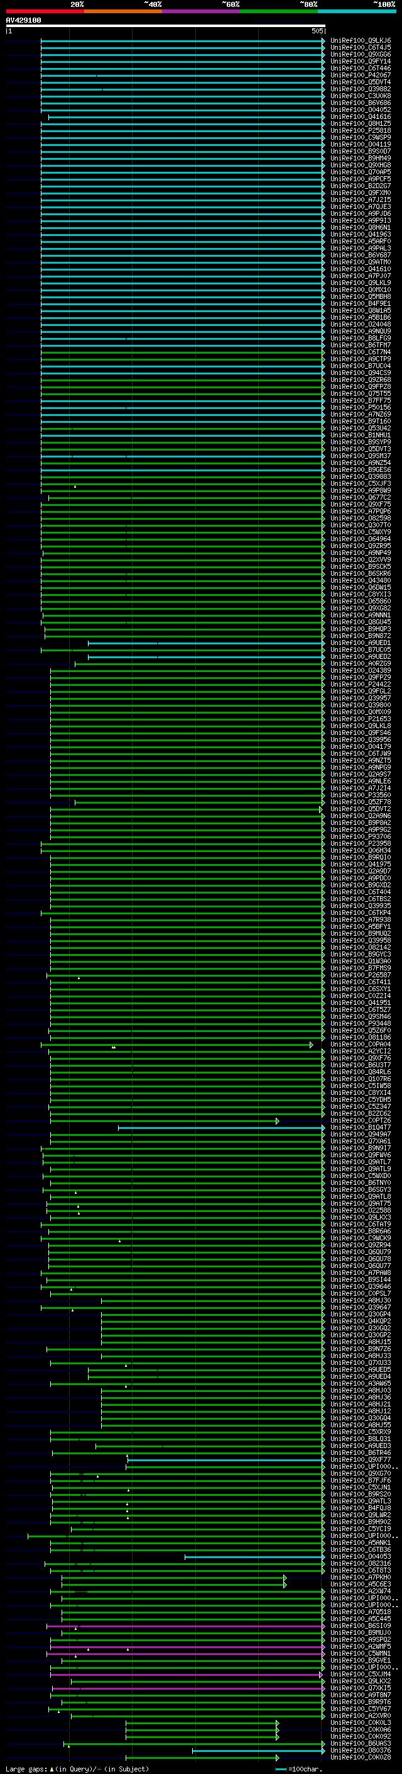Click hit UniRef100_A2XVR0
Image resolution: width=402 pixels, height=1774 pixels.
pyautogui.click(x=360, y=1715)
